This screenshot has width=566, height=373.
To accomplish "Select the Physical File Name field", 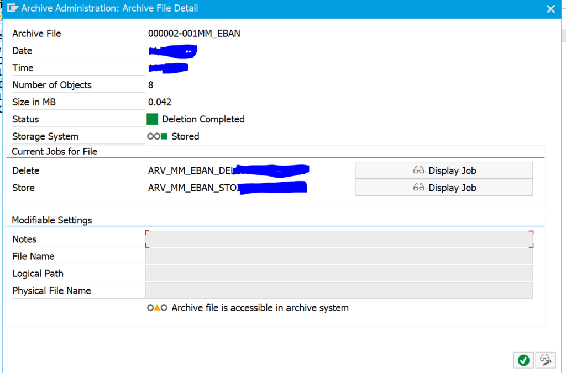I will [338, 290].
